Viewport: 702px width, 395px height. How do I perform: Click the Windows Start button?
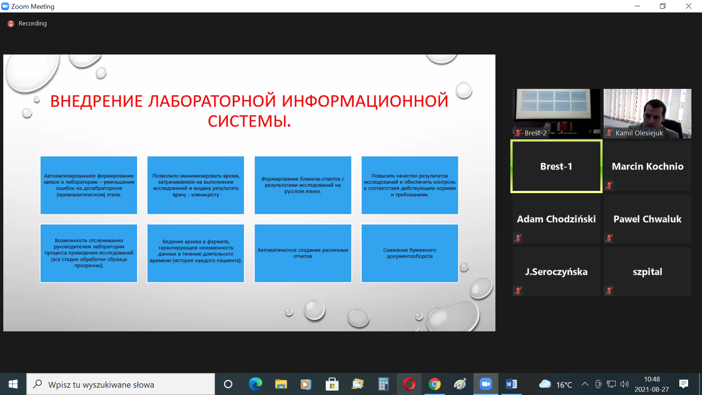click(13, 384)
